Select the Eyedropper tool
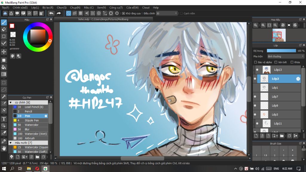Viewport: 306px width, 172px height. [4, 141]
